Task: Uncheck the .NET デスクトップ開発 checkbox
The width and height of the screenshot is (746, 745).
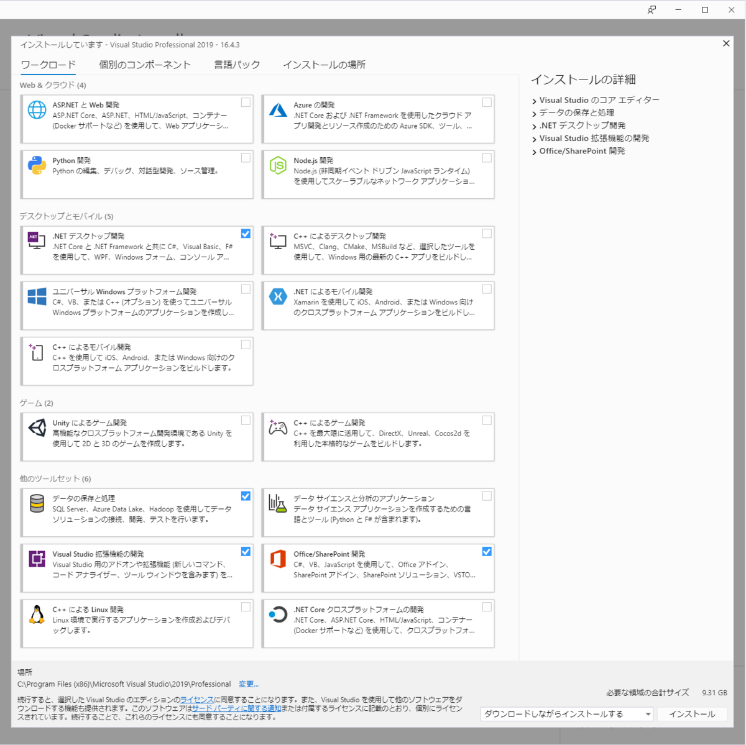Action: [246, 234]
